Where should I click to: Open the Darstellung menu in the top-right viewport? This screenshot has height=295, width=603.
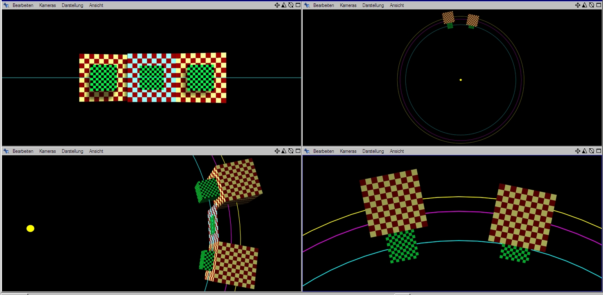click(x=373, y=5)
